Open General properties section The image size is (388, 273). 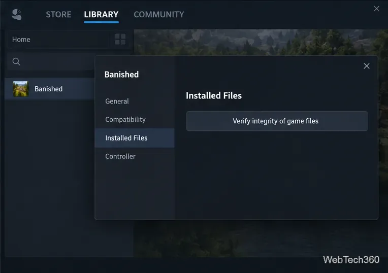pyautogui.click(x=135, y=101)
